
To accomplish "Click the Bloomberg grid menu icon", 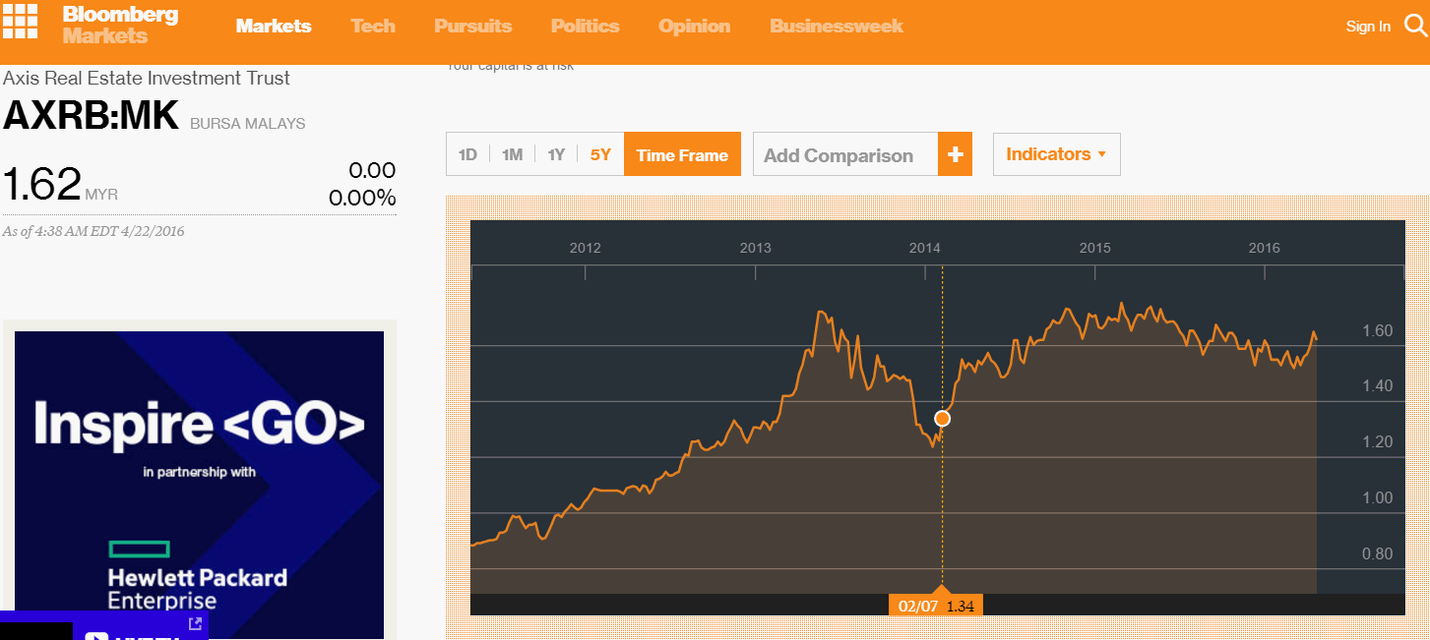I will tap(21, 23).
